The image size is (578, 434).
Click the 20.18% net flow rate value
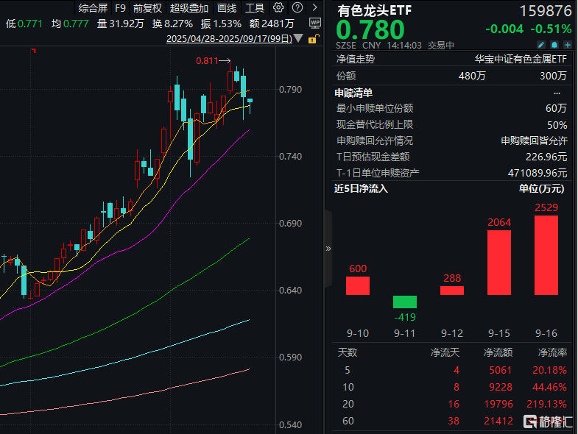tap(549, 370)
